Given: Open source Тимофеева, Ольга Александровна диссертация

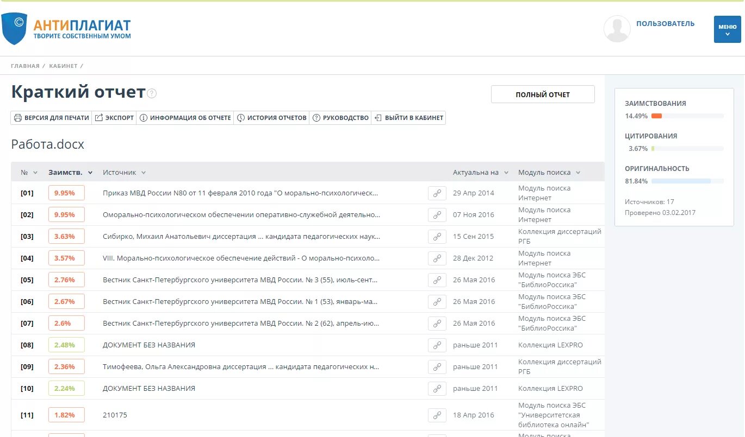Looking at the screenshot, I should point(241,367).
